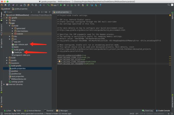Collapse the android RNShareDemo root node
Screen dimensions: 174x115
pos(4,15)
